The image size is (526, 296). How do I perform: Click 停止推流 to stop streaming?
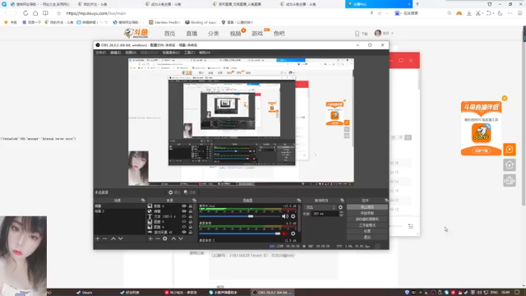(x=367, y=207)
